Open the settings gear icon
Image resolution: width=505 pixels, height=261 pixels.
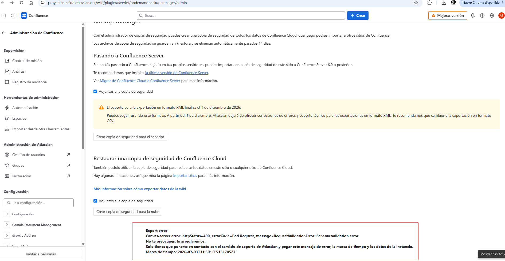coord(492,15)
